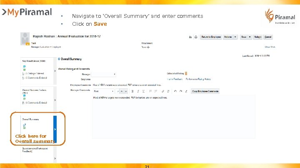This screenshot has width=300, height=168.
Task: Click the Employee Comments text line
Action: [x=127, y=85]
